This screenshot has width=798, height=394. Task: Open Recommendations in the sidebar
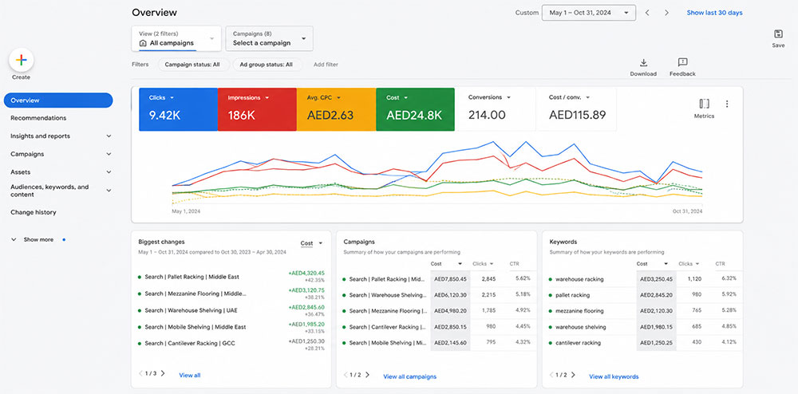pos(38,118)
